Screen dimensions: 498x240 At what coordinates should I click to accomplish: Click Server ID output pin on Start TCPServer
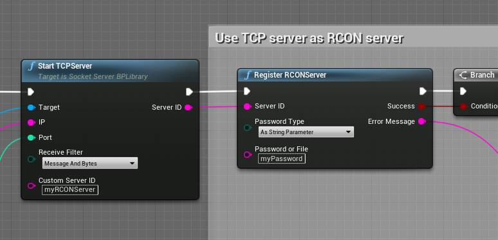point(188,107)
